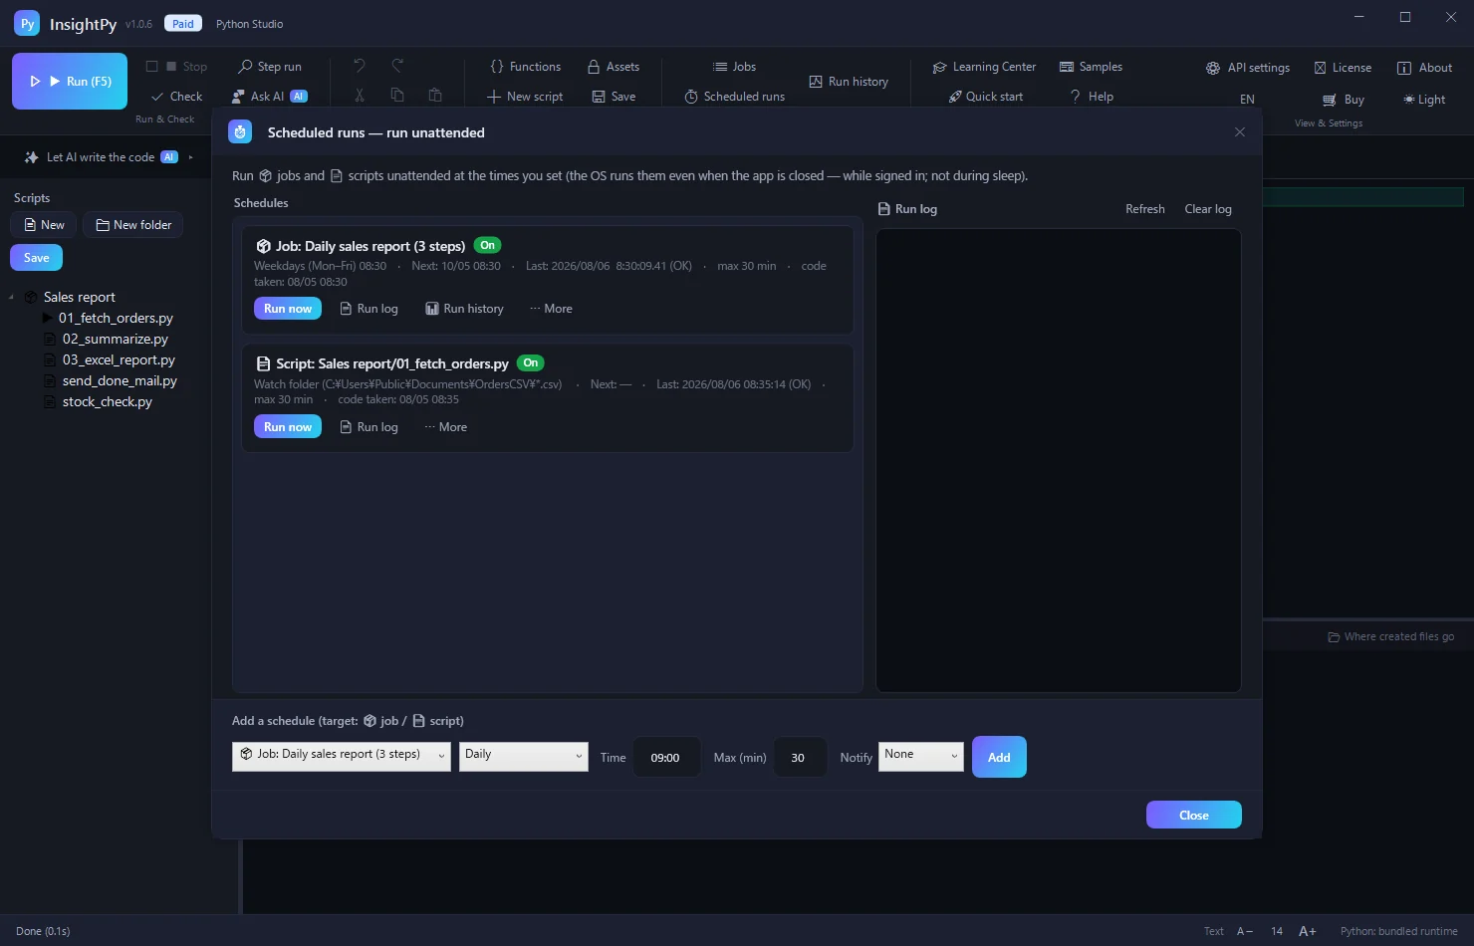Viewport: 1474px width, 946px height.
Task: Open the Help menu item
Action: tap(1092, 97)
